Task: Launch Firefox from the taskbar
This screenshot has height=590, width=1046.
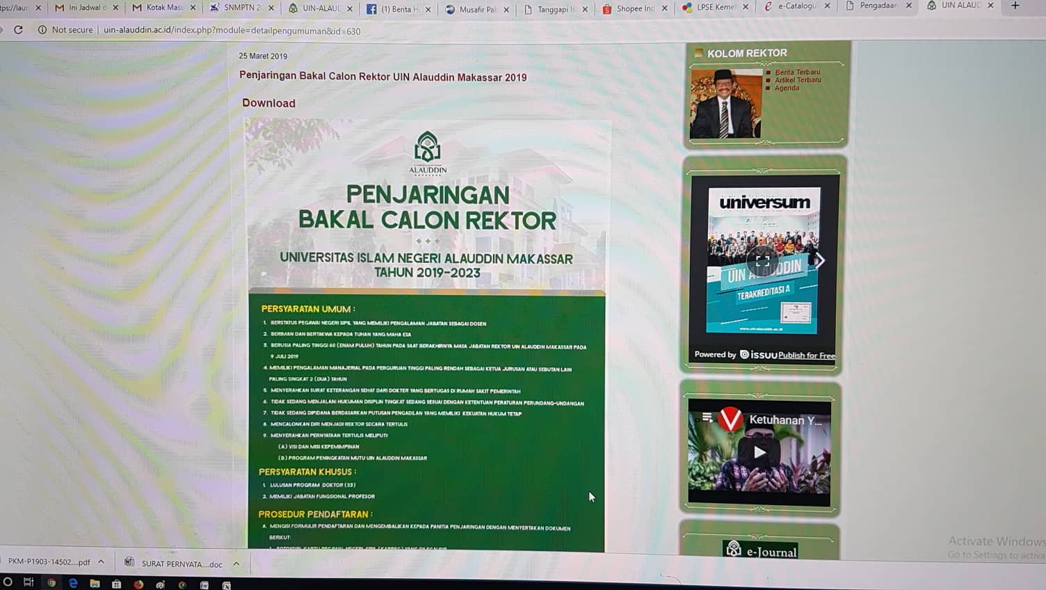Action: click(x=137, y=585)
